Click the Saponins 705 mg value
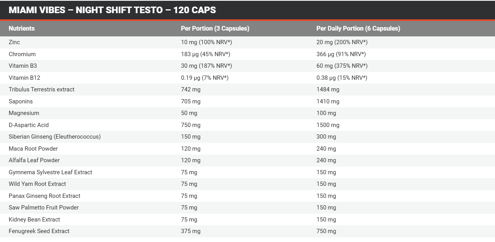The image size is (495, 242). 191,101
